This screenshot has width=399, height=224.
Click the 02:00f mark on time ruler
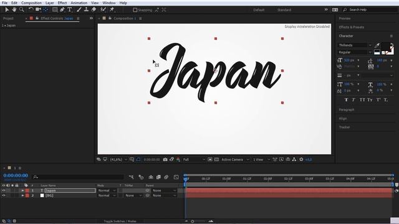coord(267,179)
